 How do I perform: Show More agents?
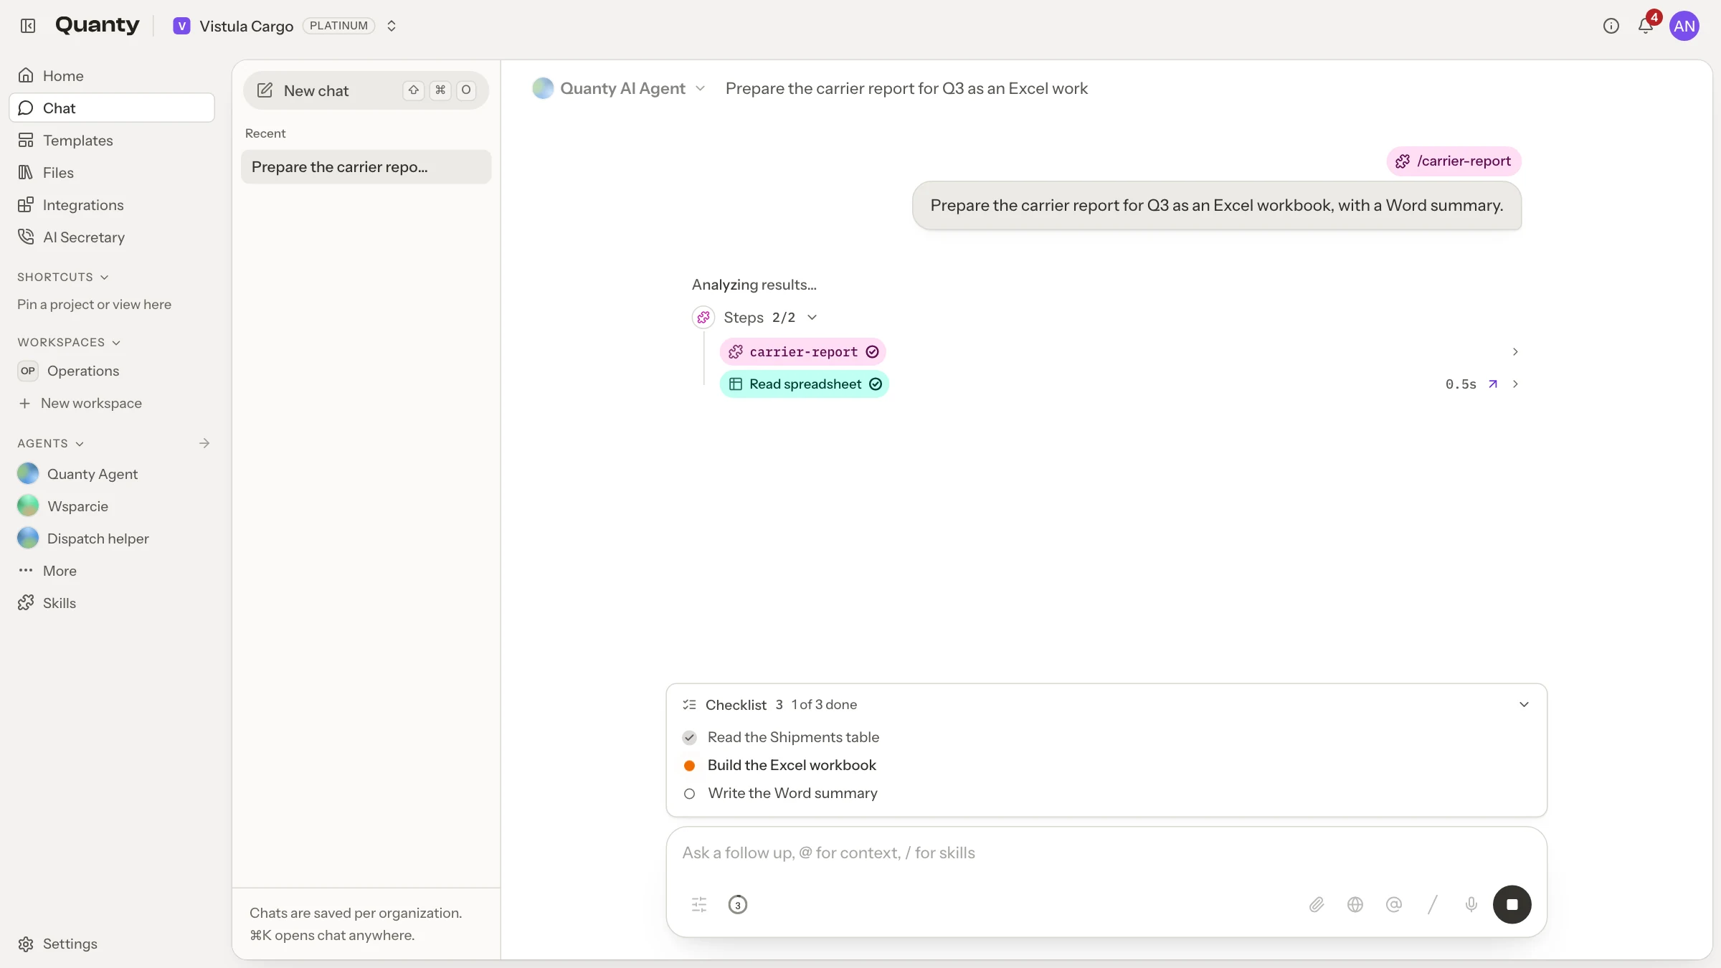(x=112, y=570)
